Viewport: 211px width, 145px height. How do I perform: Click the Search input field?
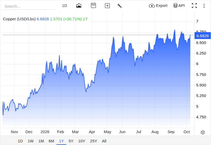(x=28, y=6)
